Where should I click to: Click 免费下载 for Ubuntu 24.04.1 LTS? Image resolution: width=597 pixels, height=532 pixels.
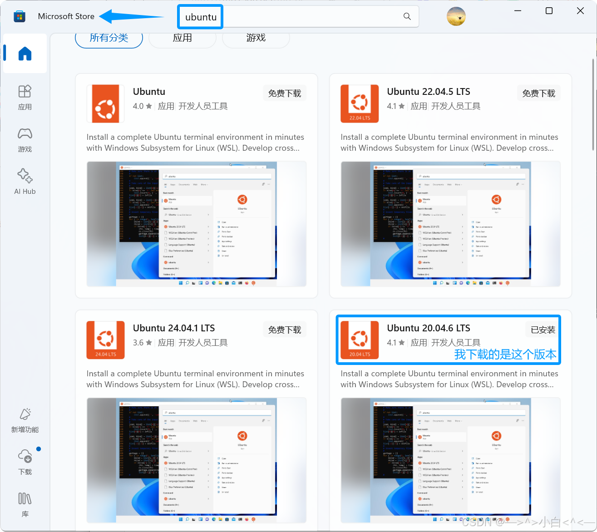(285, 330)
